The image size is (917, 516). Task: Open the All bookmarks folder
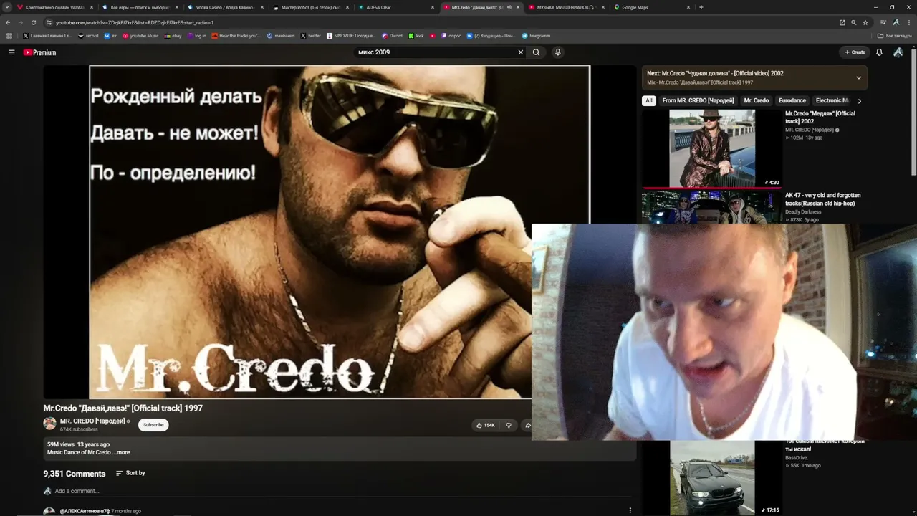(x=895, y=36)
